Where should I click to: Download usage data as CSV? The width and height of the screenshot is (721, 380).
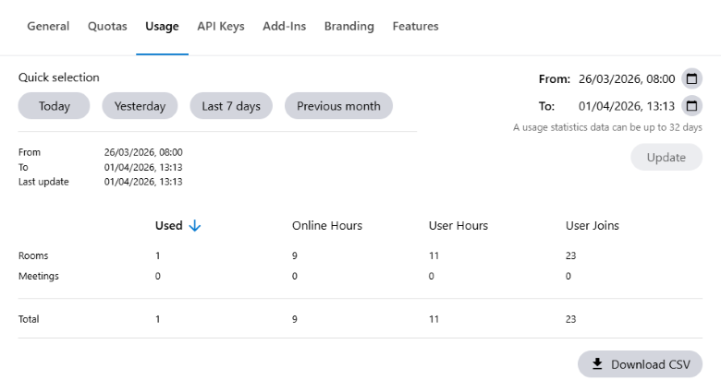[640, 364]
